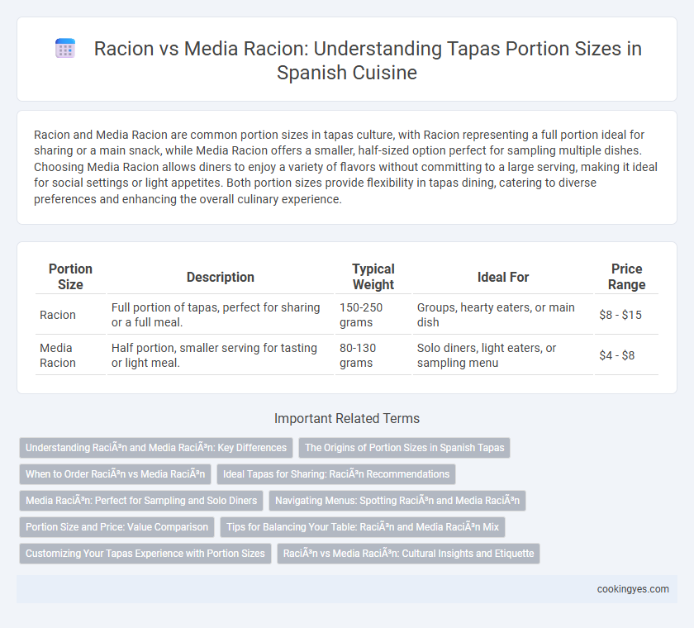This screenshot has width=694, height=628.
Task: Select 'Portion Size and Price: Value Comparison' tag
Action: tap(116, 527)
